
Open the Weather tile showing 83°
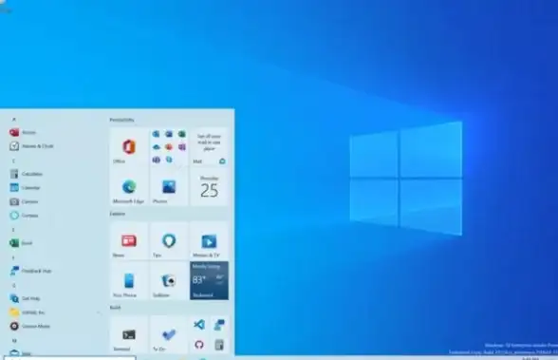click(209, 280)
